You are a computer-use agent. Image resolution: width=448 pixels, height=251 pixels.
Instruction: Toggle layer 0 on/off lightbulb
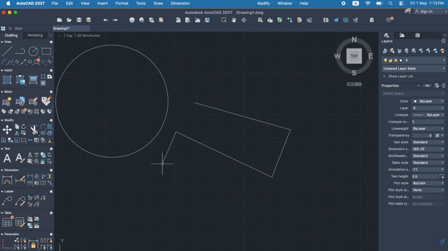click(x=385, y=61)
